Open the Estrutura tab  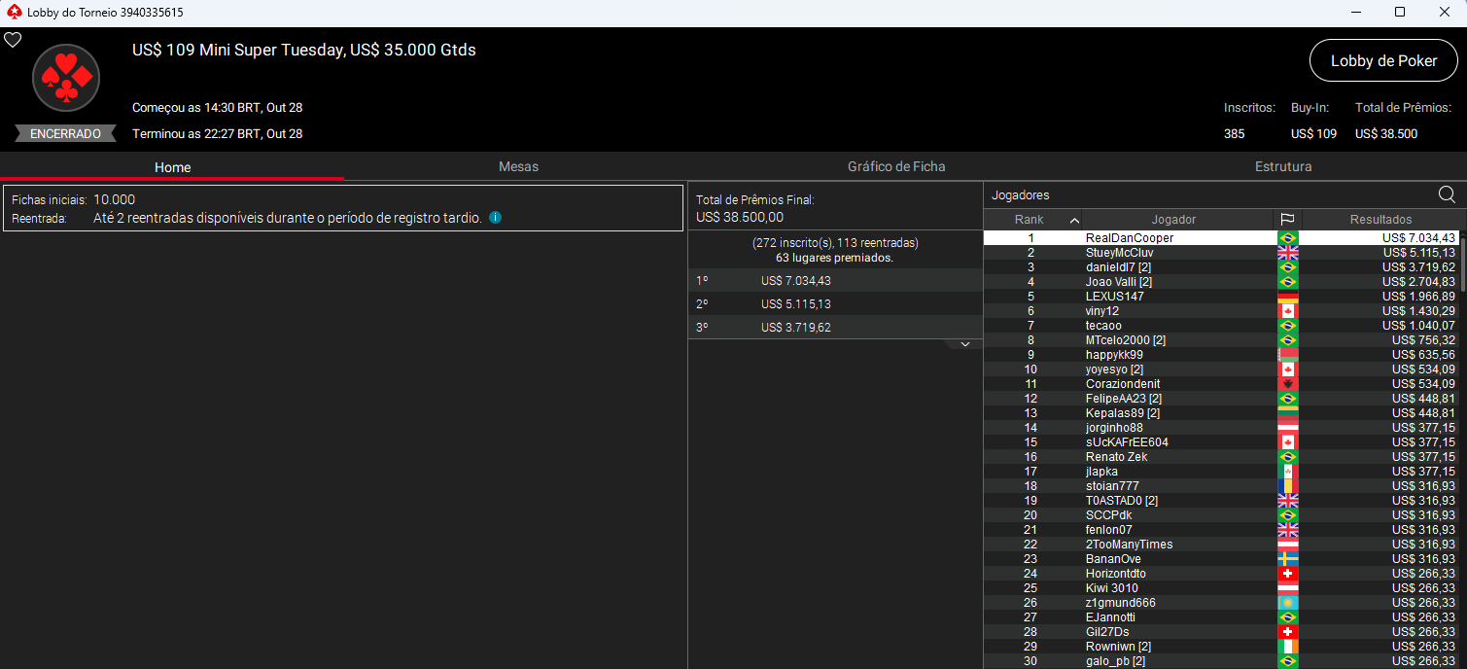pyautogui.click(x=1282, y=166)
